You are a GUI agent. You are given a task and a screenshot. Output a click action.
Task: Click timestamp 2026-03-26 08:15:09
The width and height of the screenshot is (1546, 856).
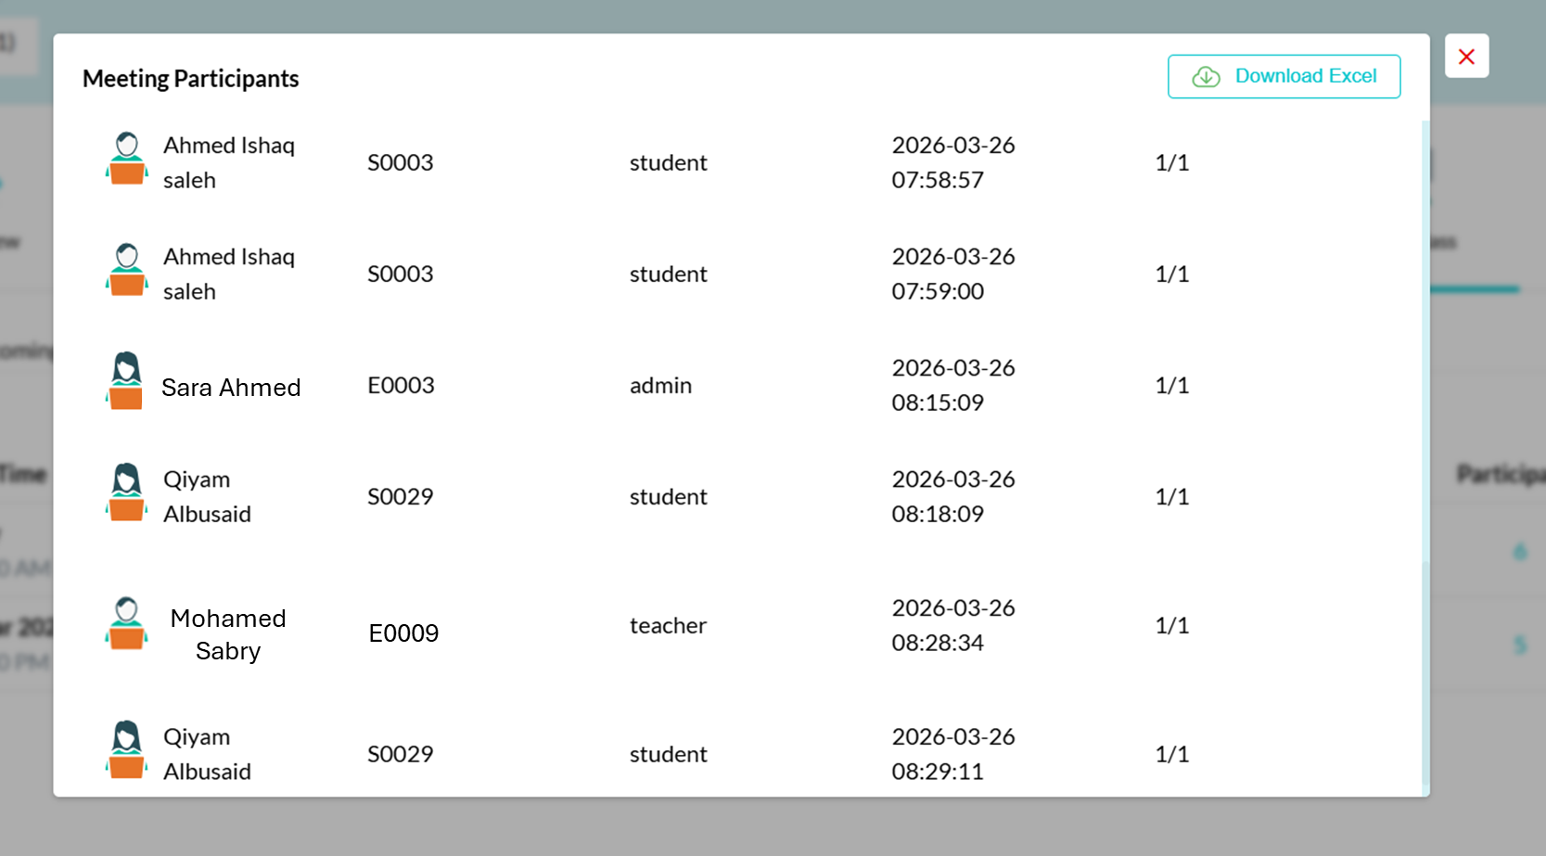pyautogui.click(x=953, y=385)
